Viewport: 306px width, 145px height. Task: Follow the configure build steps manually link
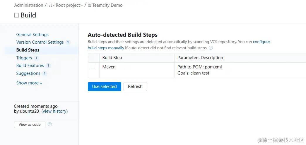[x=106, y=48]
